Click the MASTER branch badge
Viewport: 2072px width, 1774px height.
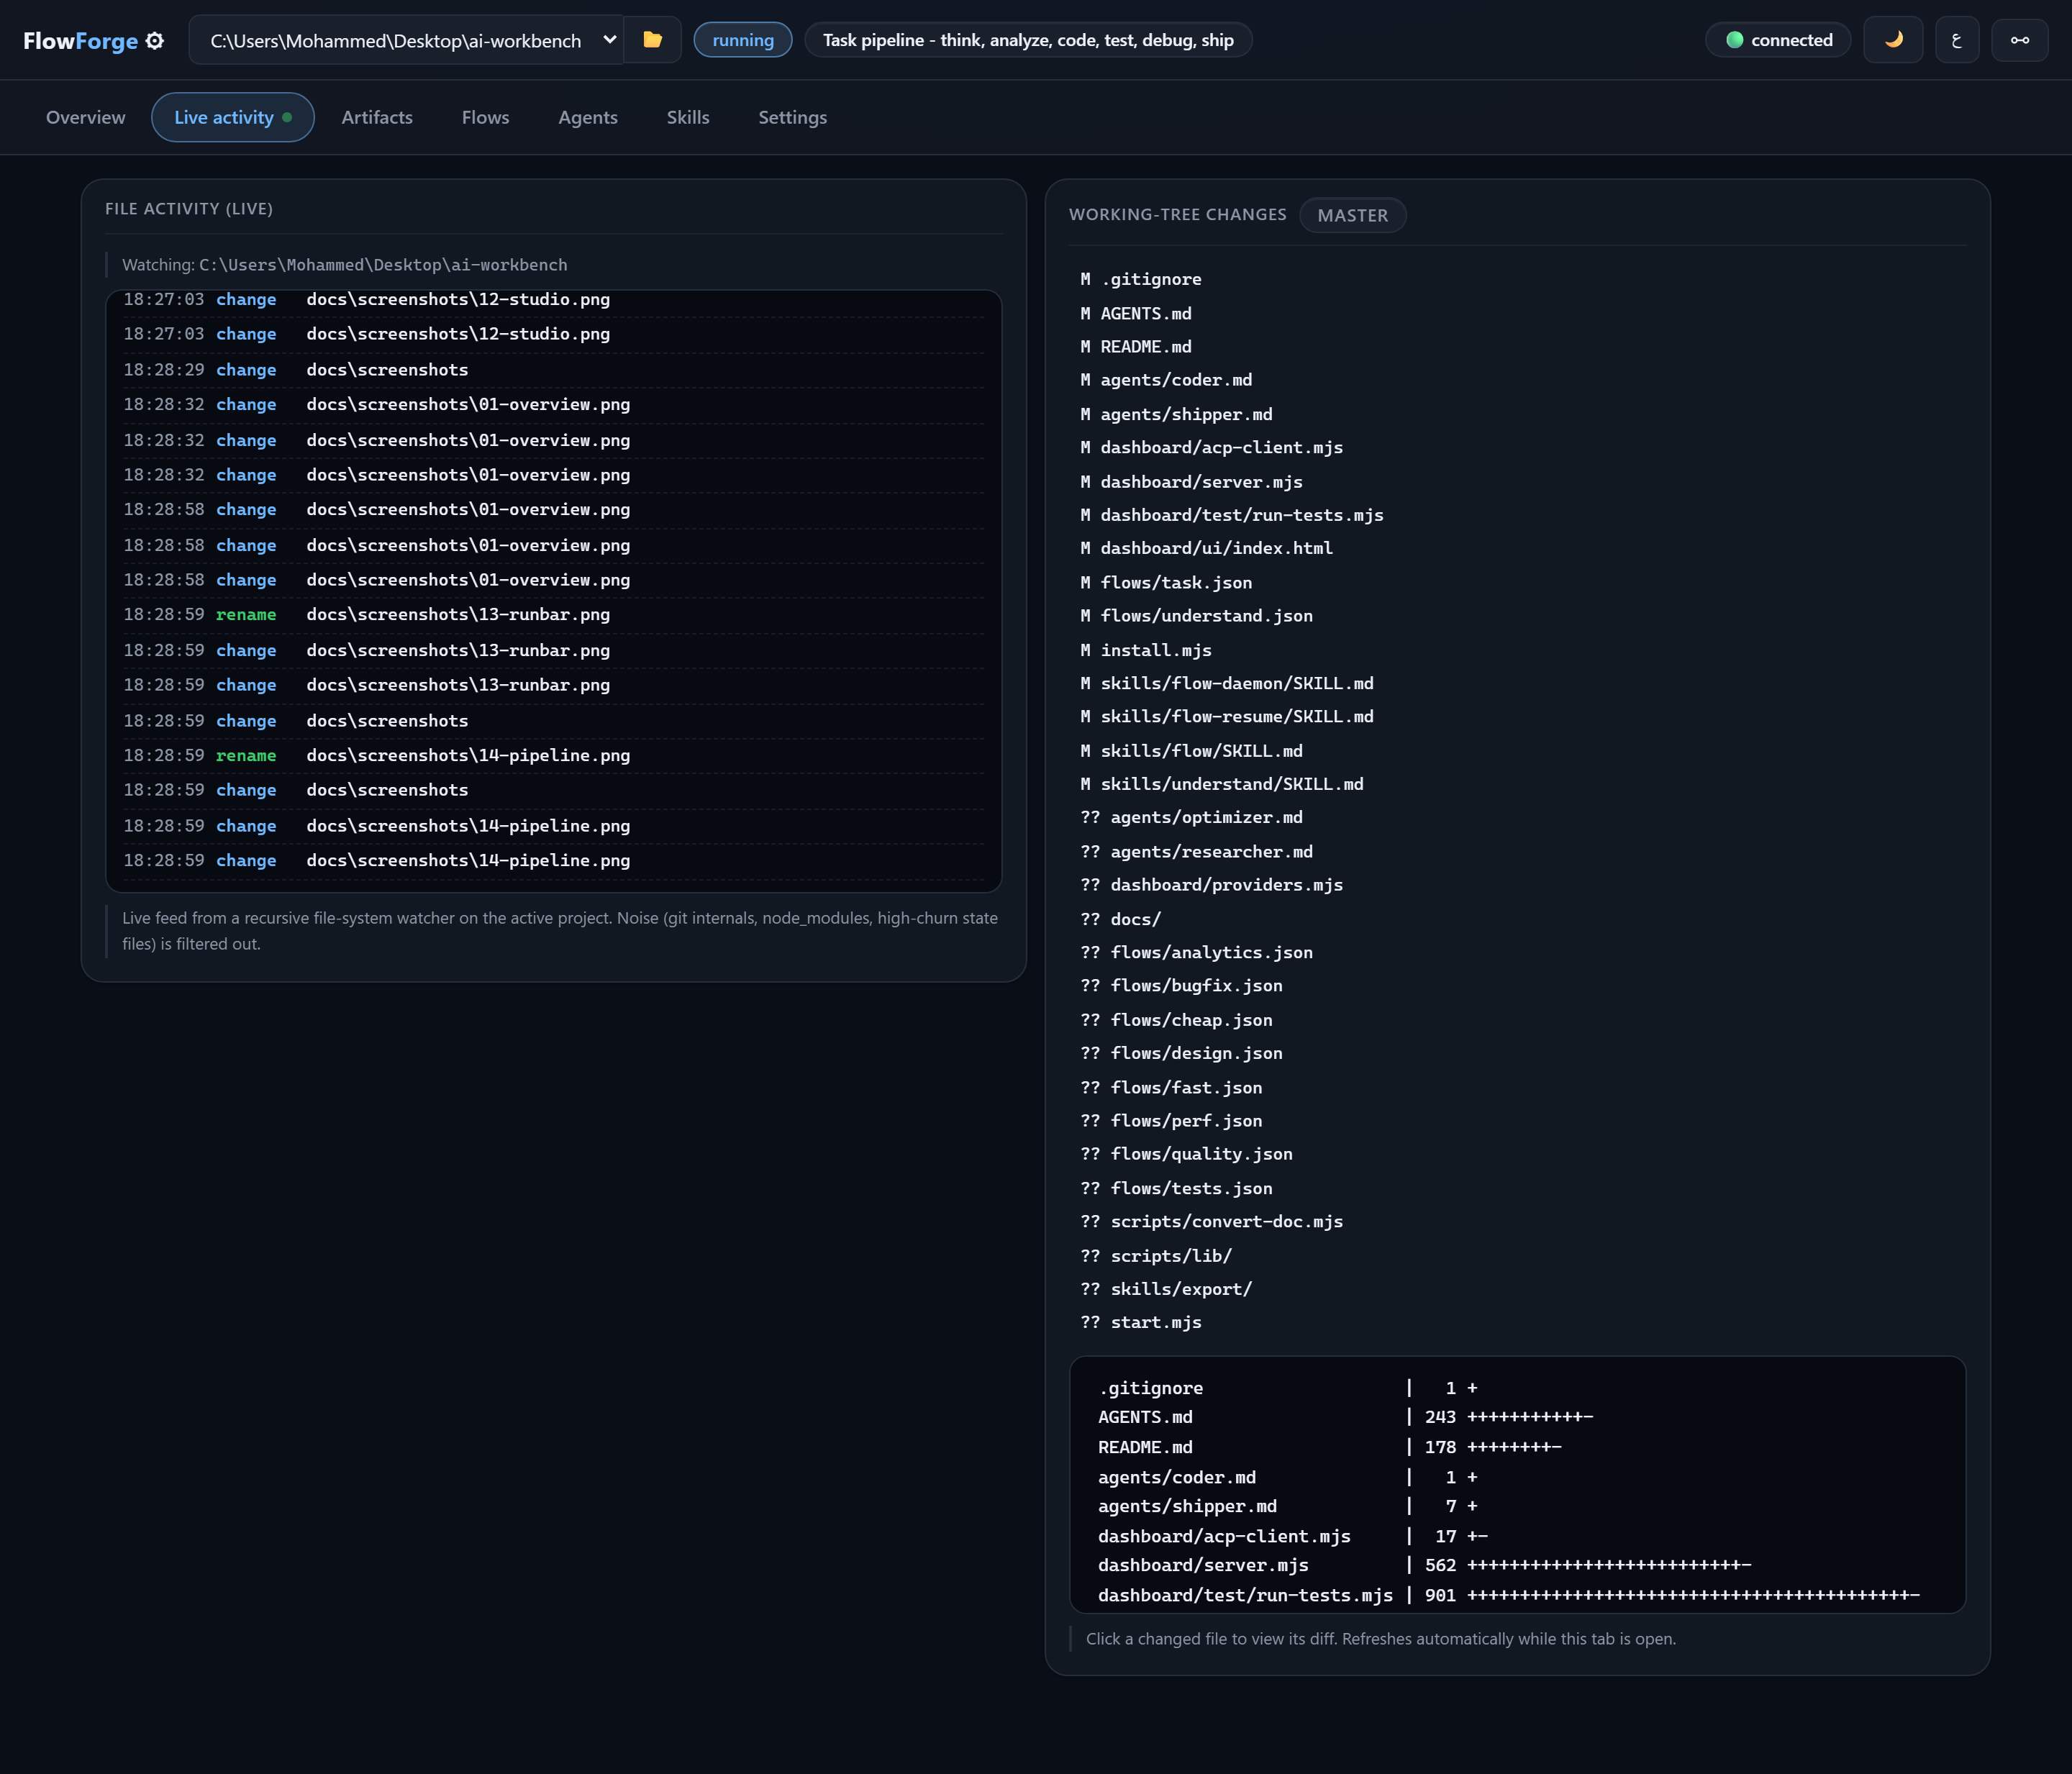pyautogui.click(x=1353, y=215)
